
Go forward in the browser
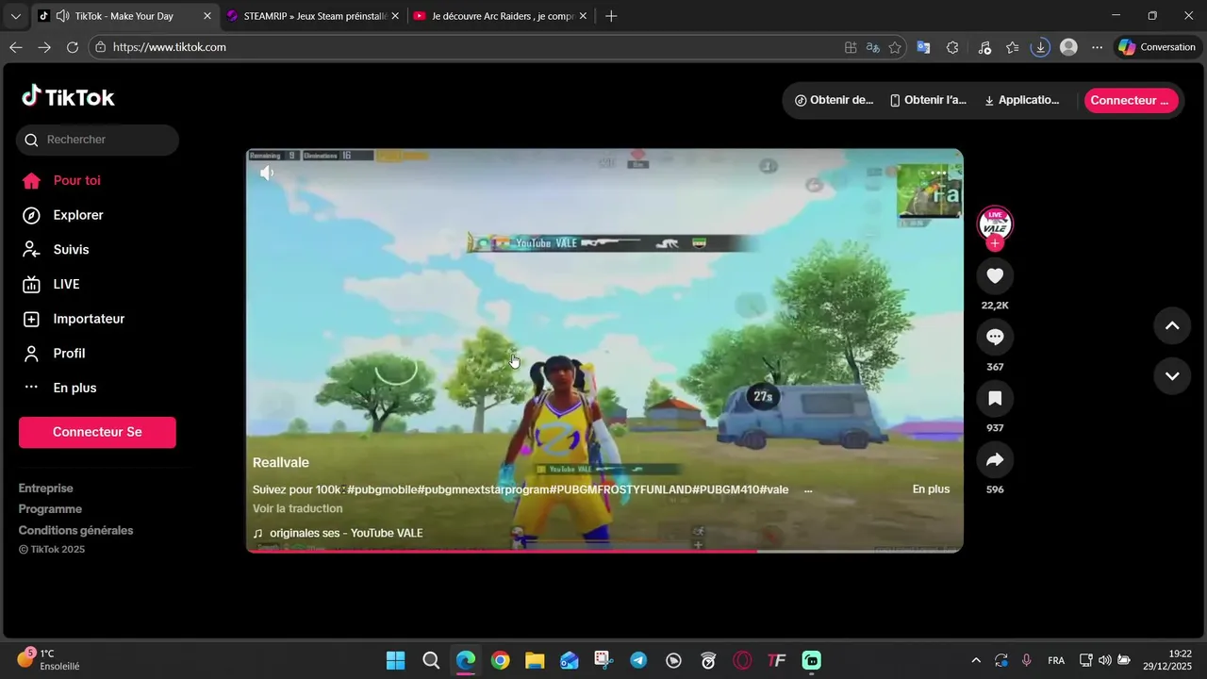pos(44,47)
